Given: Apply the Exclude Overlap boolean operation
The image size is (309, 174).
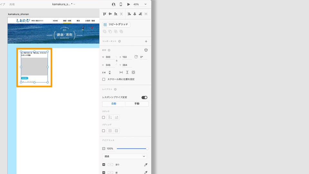Looking at the screenshot, I should pos(121,32).
